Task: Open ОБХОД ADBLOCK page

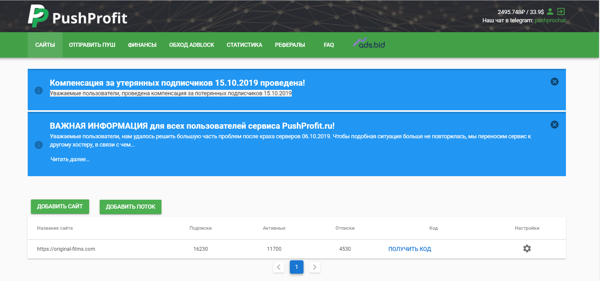Action: click(192, 45)
